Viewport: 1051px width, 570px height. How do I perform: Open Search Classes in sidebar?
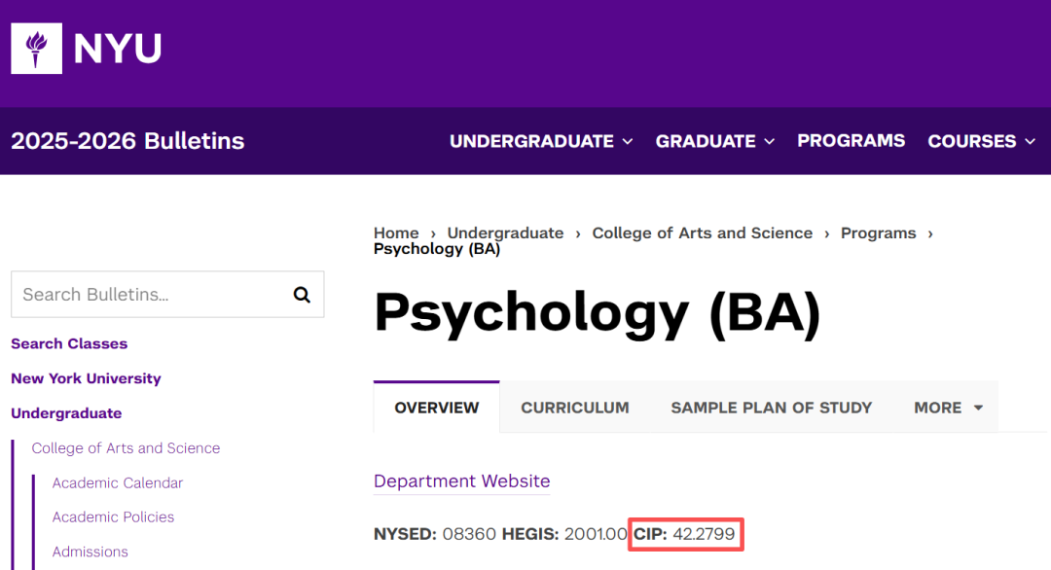coord(69,343)
